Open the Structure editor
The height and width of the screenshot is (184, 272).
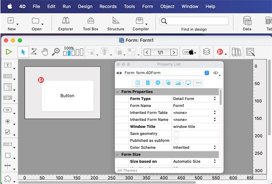click(115, 23)
